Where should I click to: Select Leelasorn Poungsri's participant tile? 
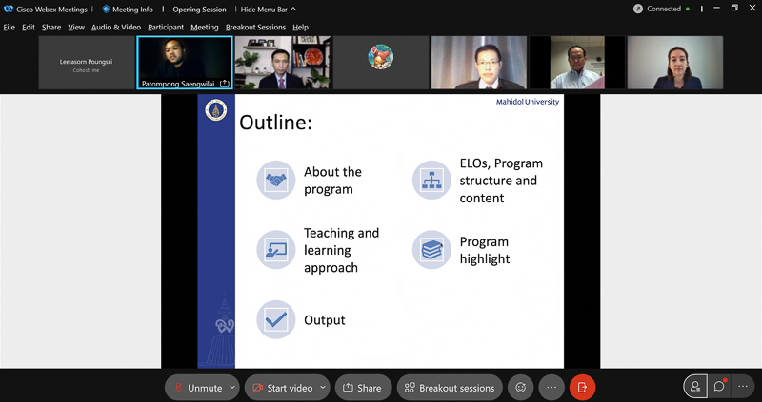(87, 63)
